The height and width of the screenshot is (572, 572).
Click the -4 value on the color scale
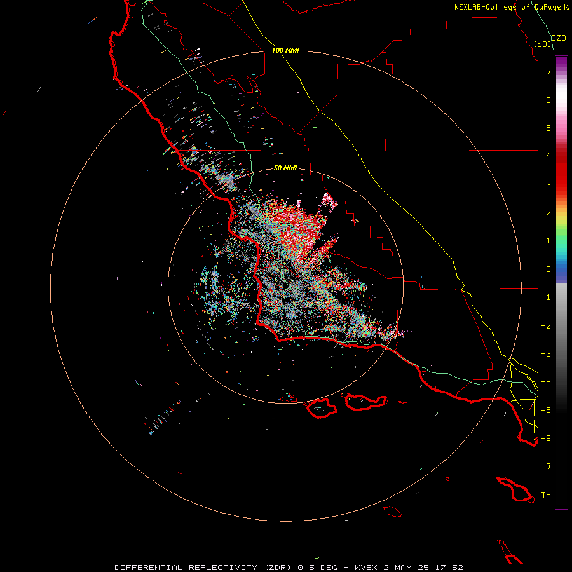point(546,382)
